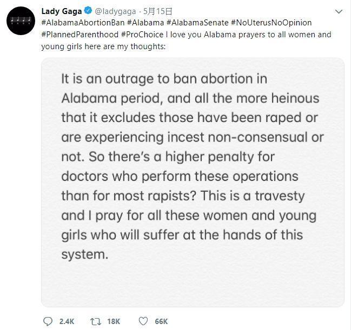Open hashtag #PlannedParenthood
Screen dimensions: 351x330
click(80, 35)
